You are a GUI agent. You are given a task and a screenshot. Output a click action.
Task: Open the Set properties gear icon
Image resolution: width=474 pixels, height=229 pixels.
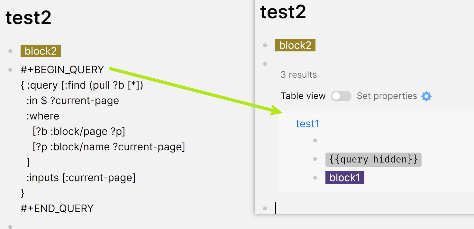pyautogui.click(x=426, y=96)
